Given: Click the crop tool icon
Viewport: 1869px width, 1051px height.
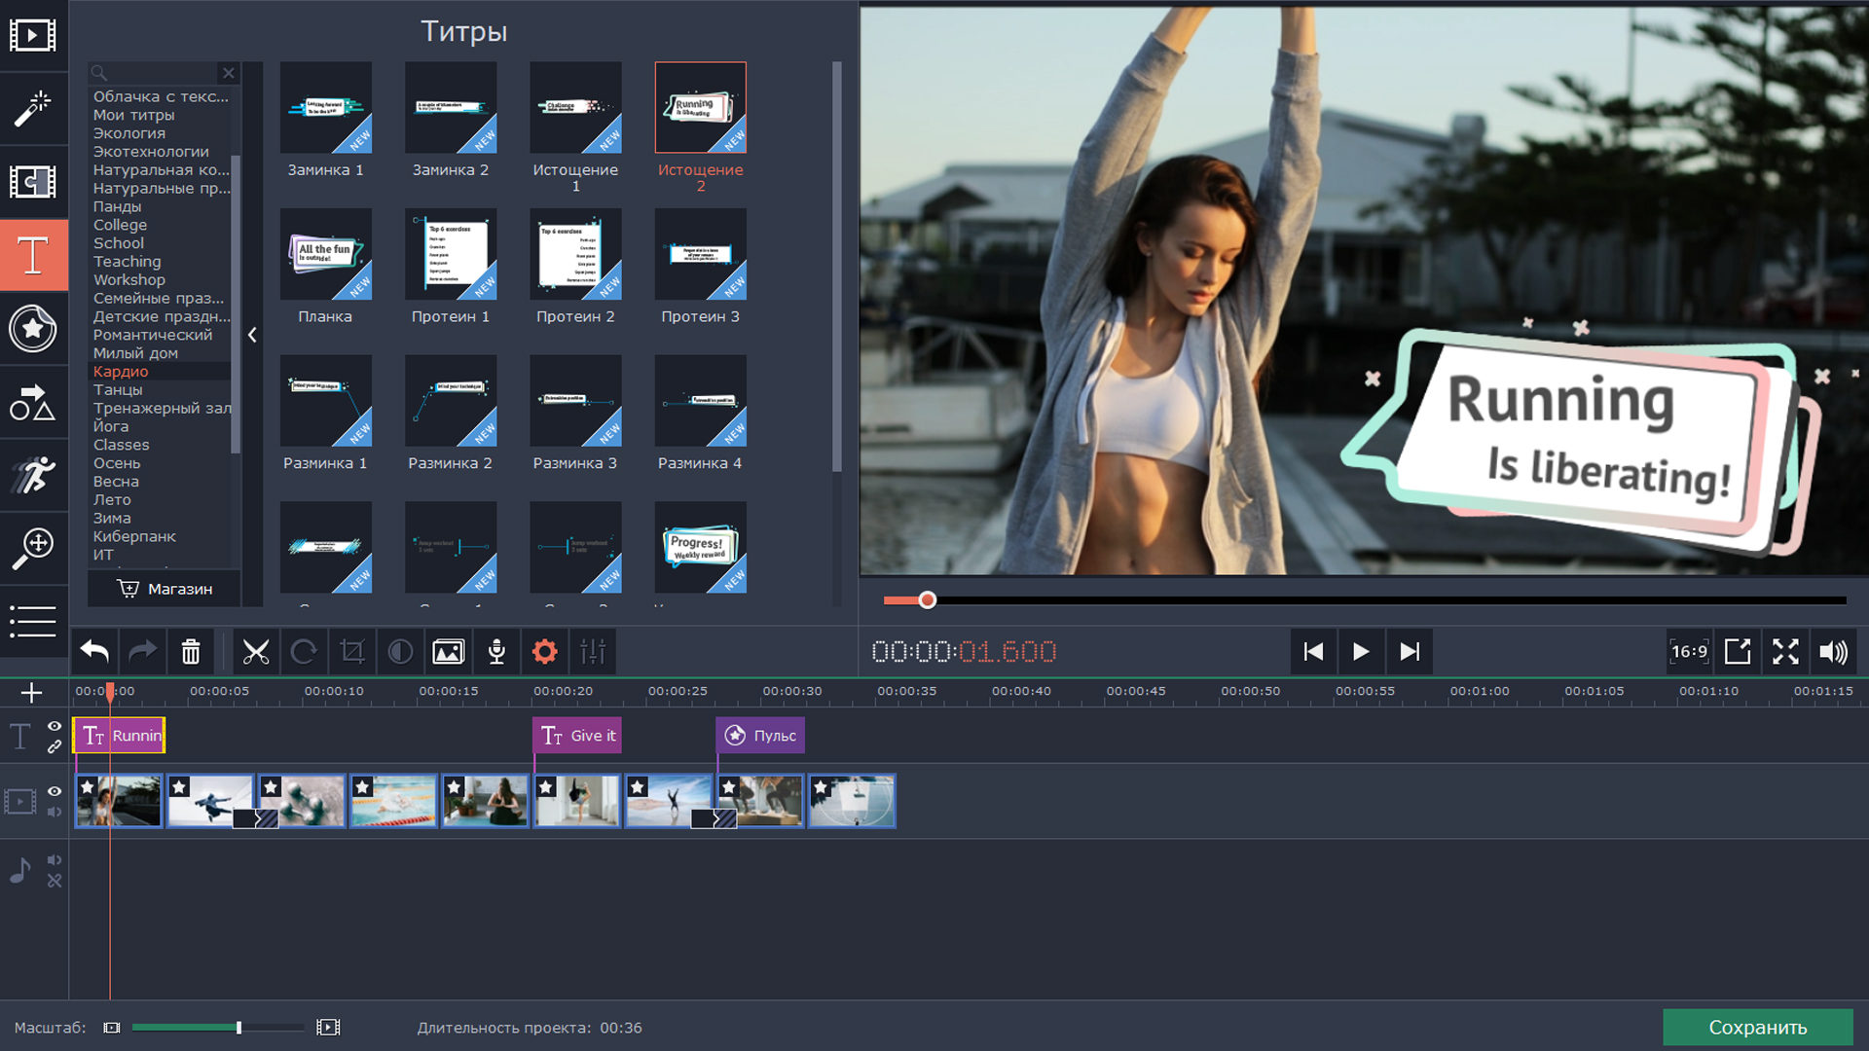Looking at the screenshot, I should (352, 652).
